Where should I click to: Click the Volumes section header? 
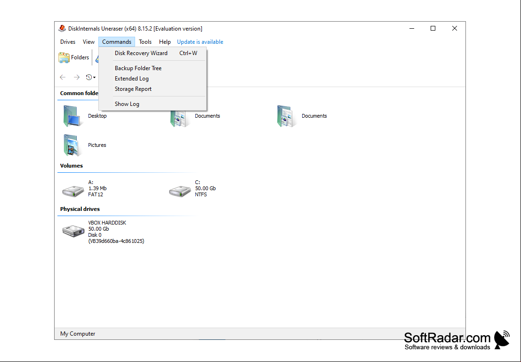72,166
